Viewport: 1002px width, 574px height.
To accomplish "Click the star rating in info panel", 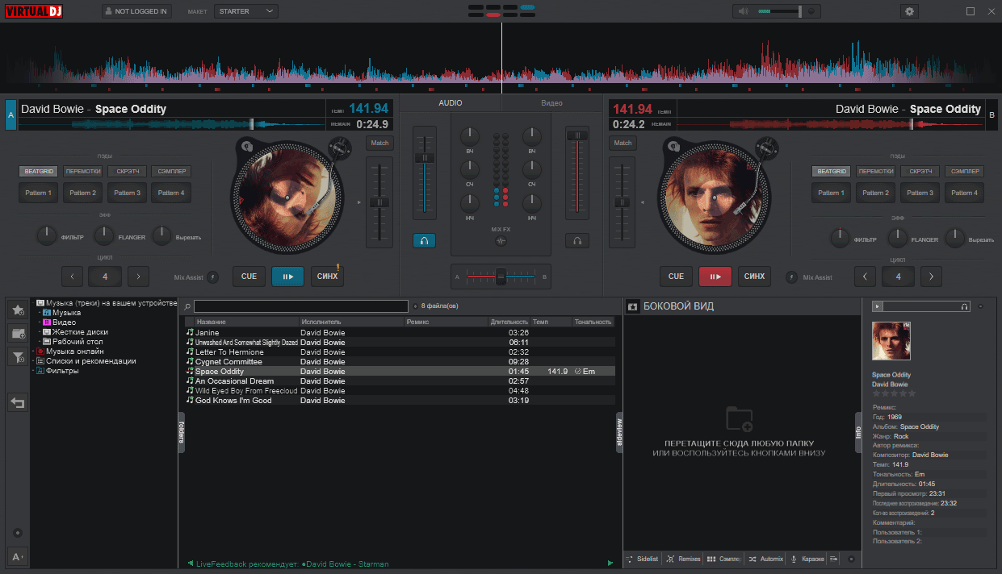I will [894, 393].
